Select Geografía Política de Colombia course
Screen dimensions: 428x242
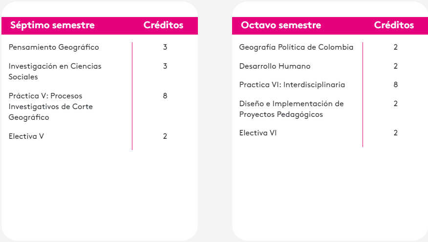pyautogui.click(x=296, y=47)
